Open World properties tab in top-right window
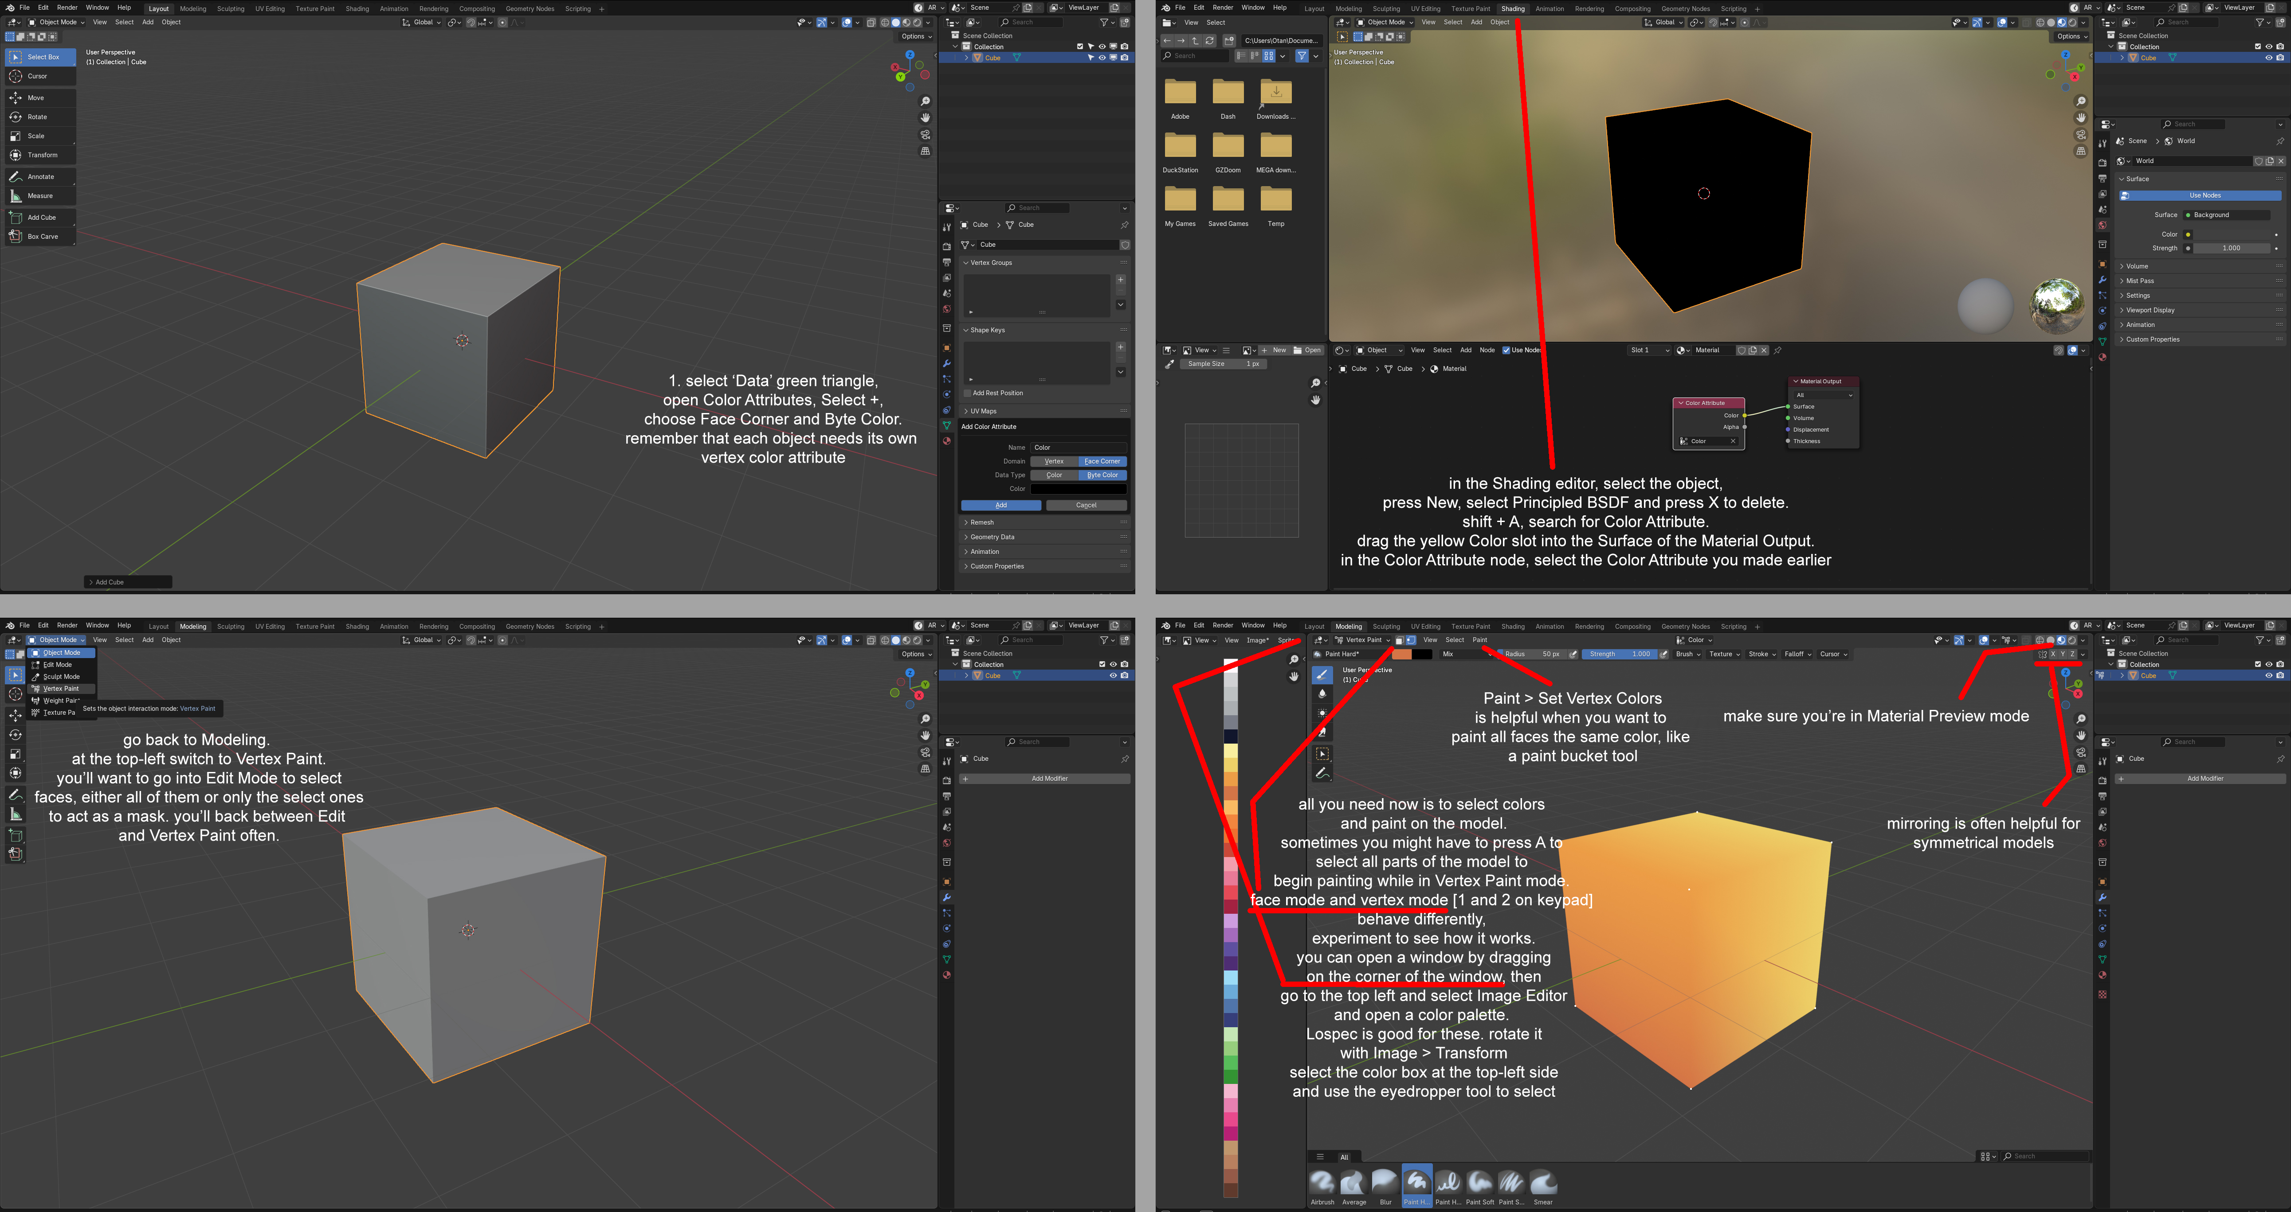Viewport: 2291px width, 1212px height. (2103, 225)
